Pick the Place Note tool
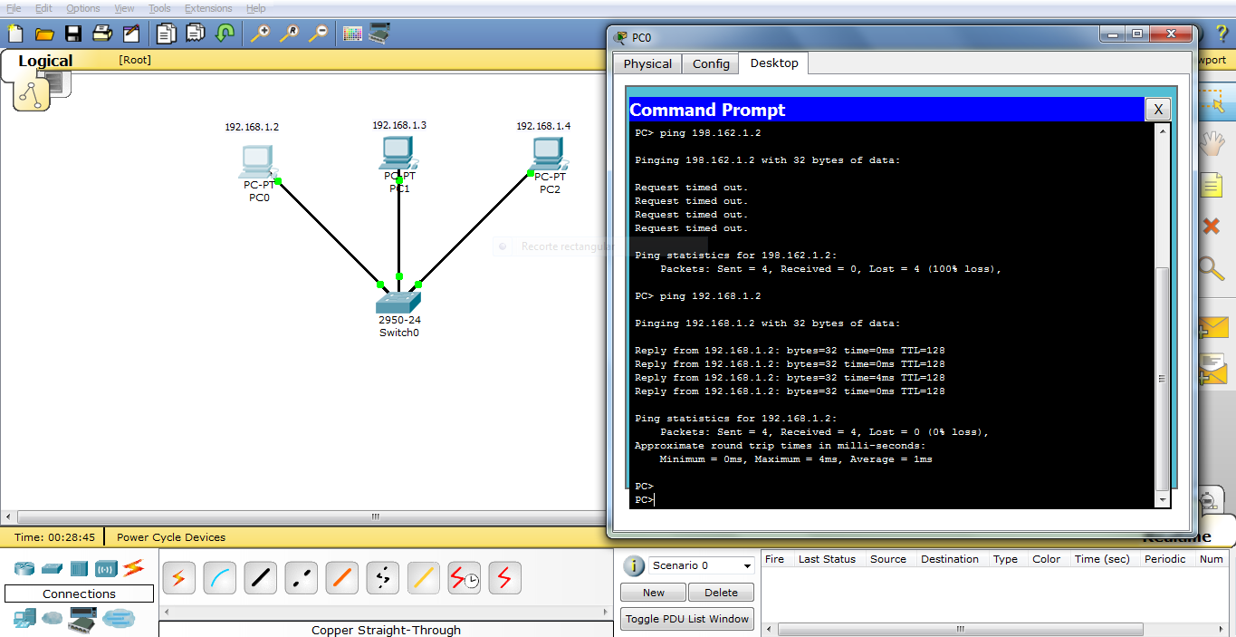This screenshot has height=637, width=1236. (1214, 185)
